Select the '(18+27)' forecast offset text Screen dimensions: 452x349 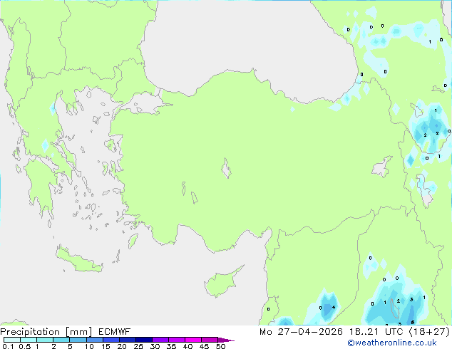click(x=429, y=332)
